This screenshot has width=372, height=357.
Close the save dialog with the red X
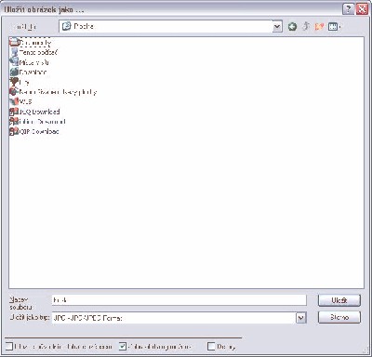pos(362,9)
